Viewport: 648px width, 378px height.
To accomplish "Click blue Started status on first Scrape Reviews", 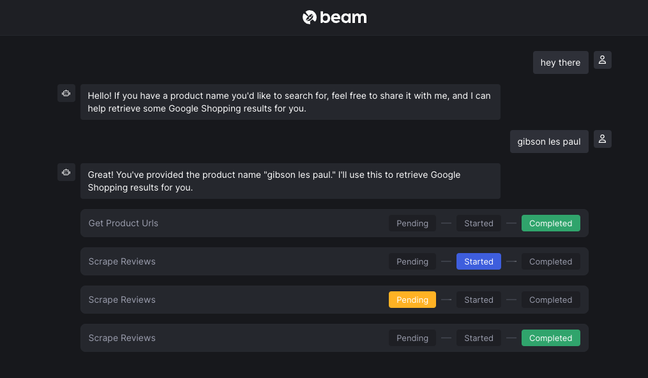I will coord(479,261).
